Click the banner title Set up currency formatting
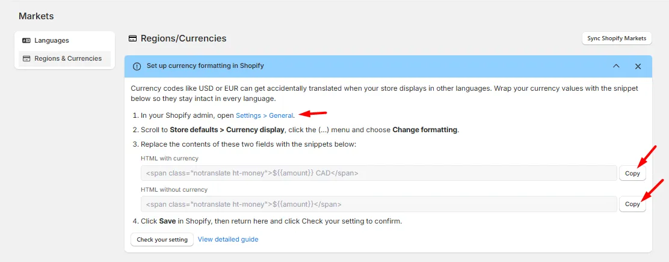This screenshot has width=669, height=262. coord(205,66)
